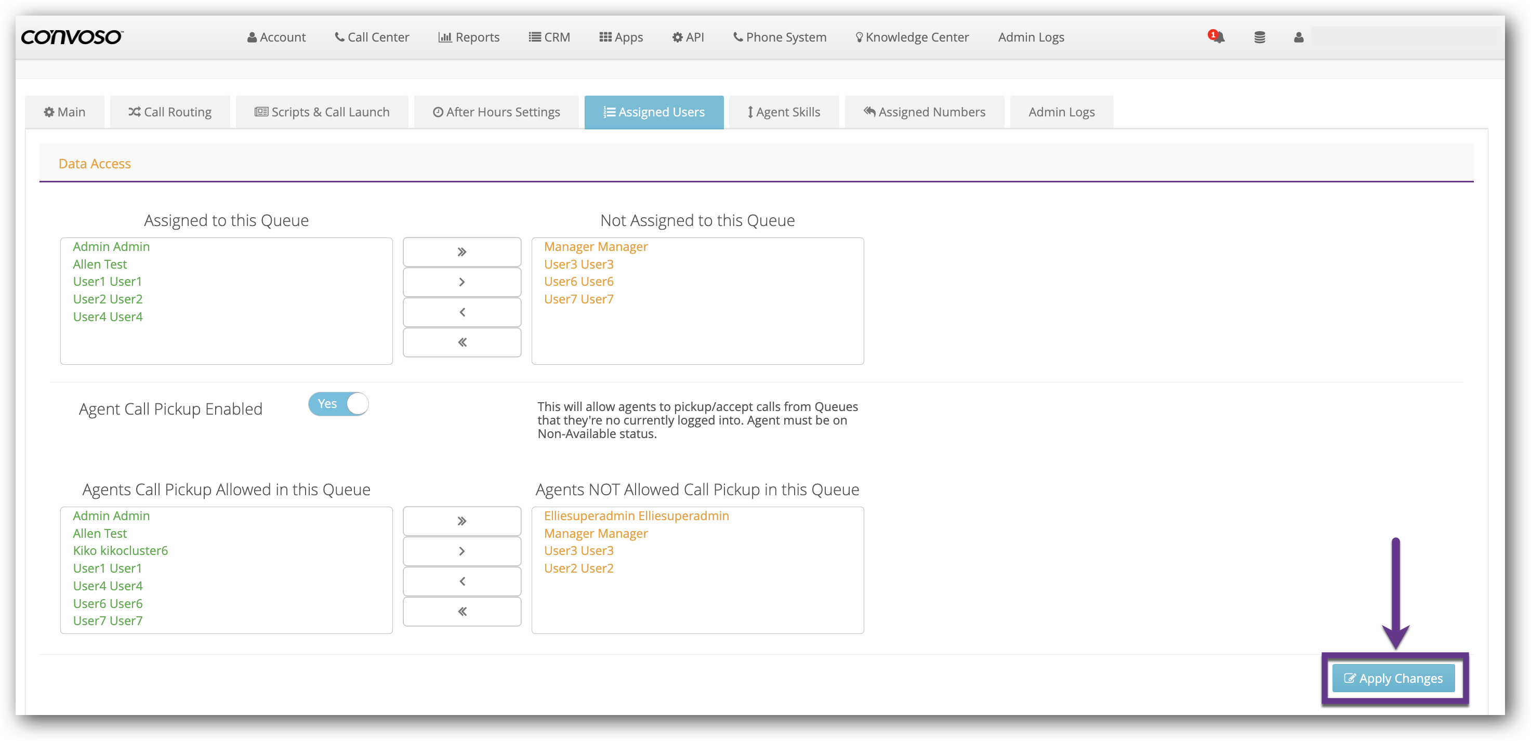The width and height of the screenshot is (1531, 741).
Task: Select User2 User2 in NOT Allowed Pickup list
Action: point(579,568)
